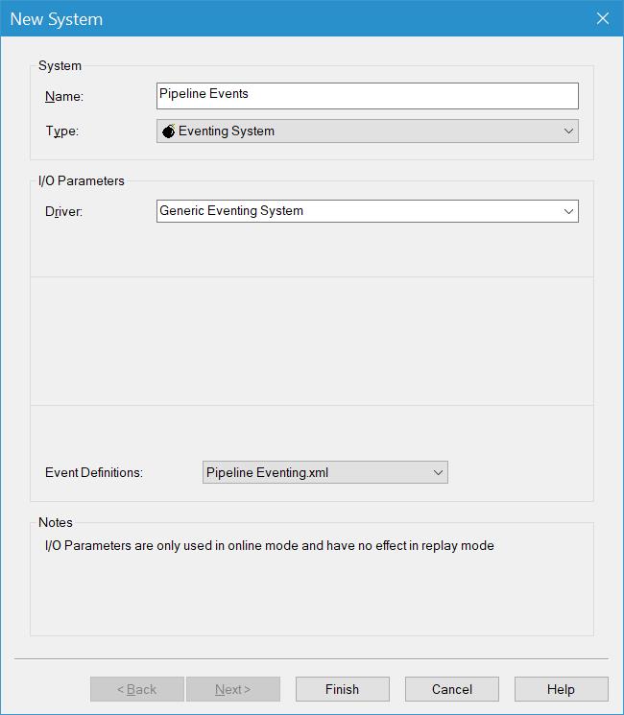The image size is (624, 715).
Task: Close the New System dialog
Action: (x=603, y=18)
